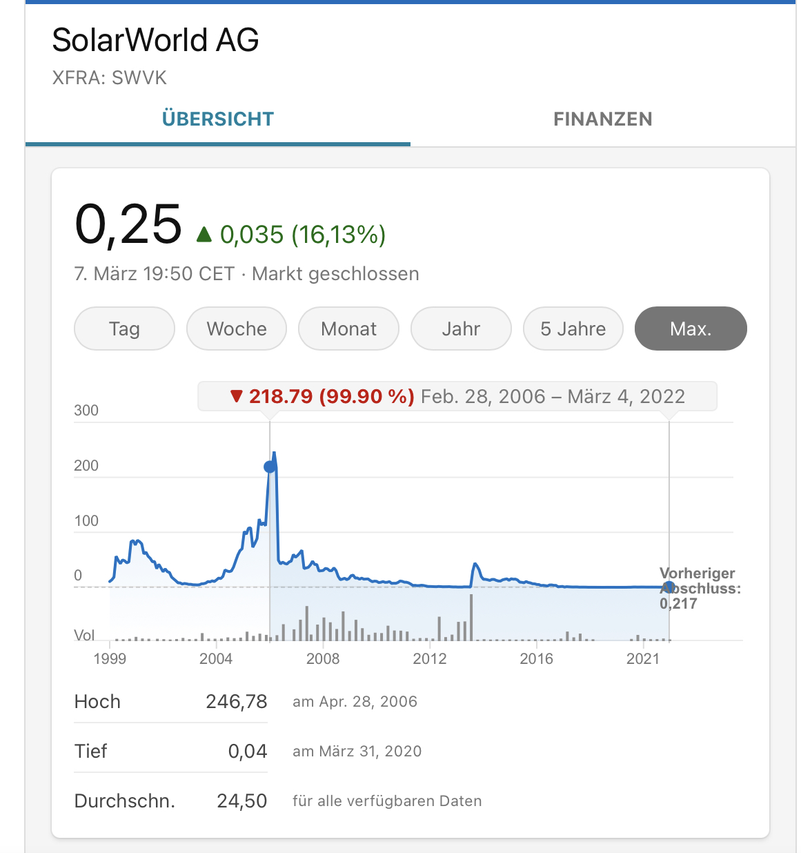This screenshot has width=801, height=853.
Task: Select the Woche time range
Action: [237, 329]
